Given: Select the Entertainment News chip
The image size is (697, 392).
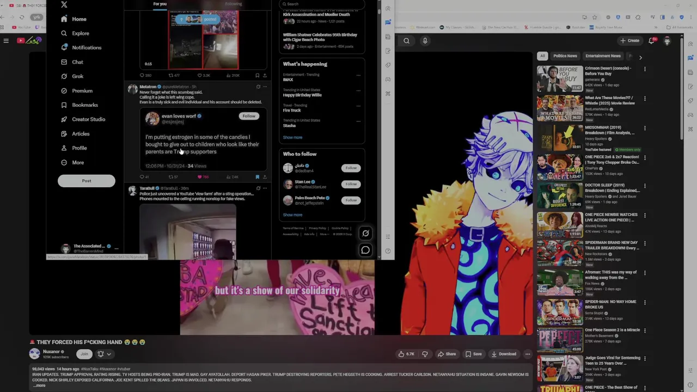Looking at the screenshot, I should 603,56.
